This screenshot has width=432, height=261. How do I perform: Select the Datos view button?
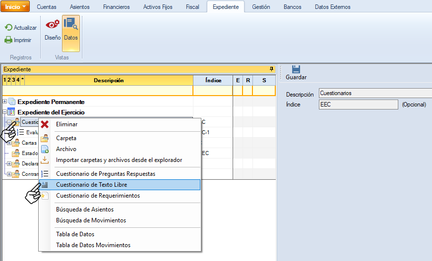(x=70, y=29)
